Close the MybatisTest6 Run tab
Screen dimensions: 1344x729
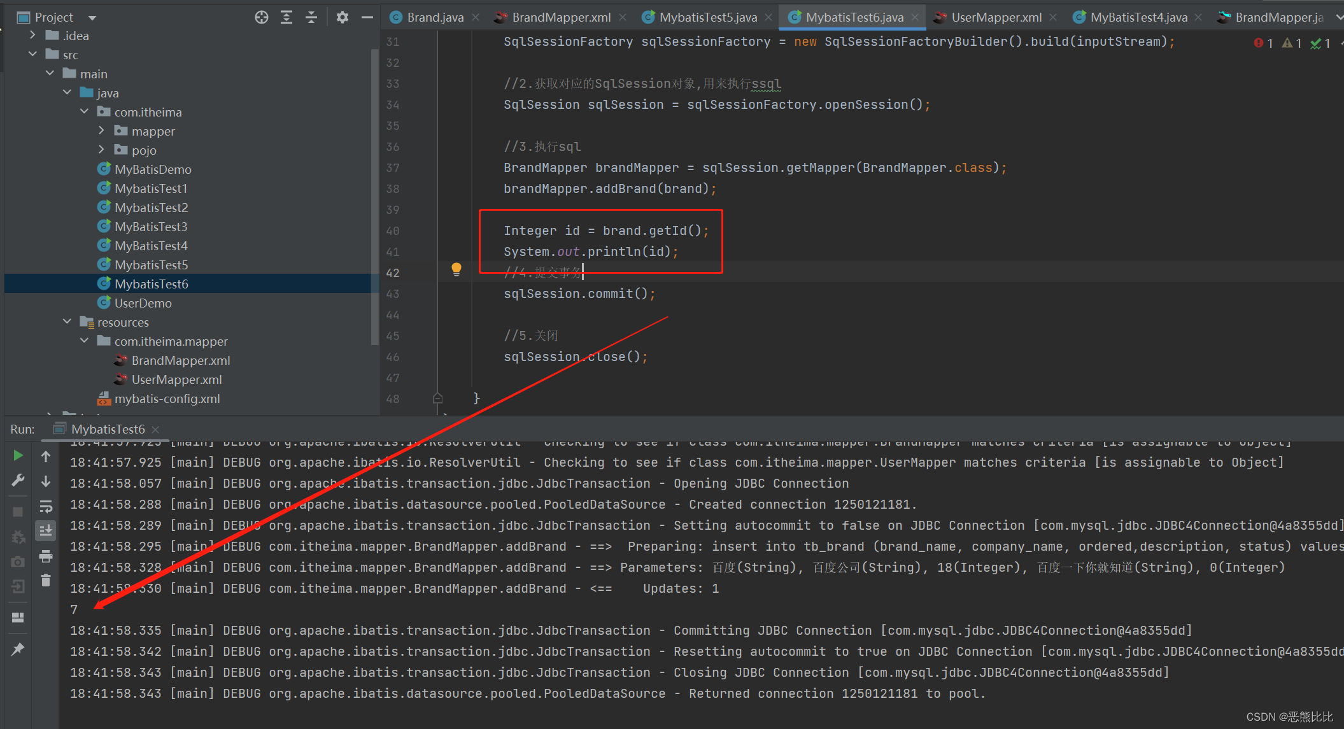(155, 430)
